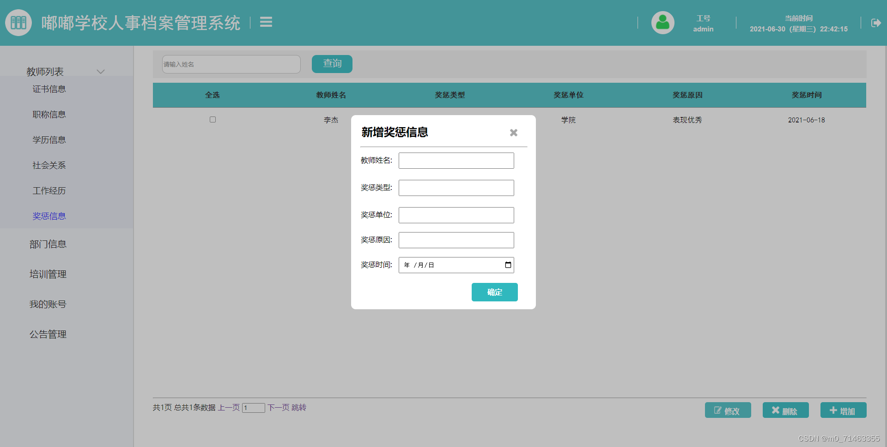This screenshot has height=447, width=887.
Task: Close the 新增奖惩信息 dialog
Action: click(x=513, y=133)
